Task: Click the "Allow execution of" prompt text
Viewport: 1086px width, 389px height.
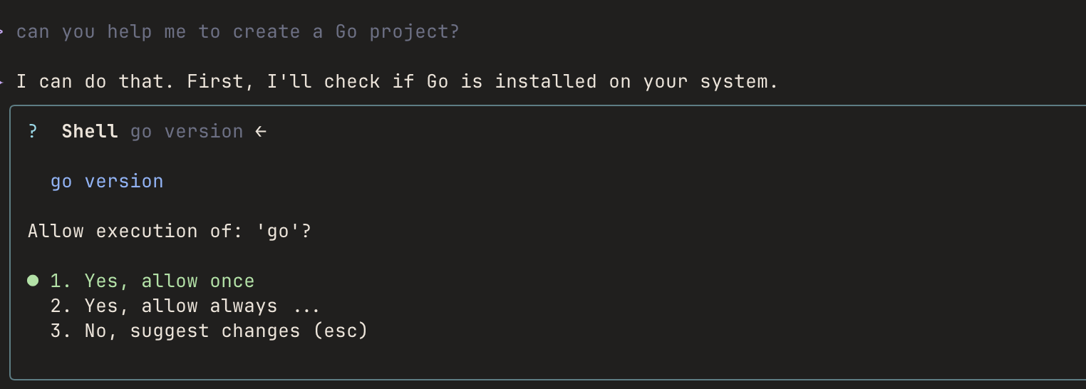Action: click(x=139, y=232)
